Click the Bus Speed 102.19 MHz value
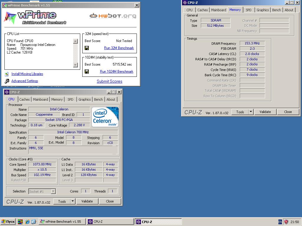Viewport: 302px width, 226px height. pyautogui.click(x=42, y=175)
